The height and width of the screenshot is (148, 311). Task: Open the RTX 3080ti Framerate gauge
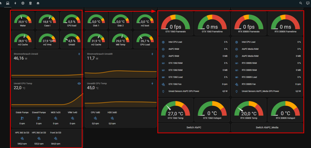pyautogui.click(x=249, y=23)
